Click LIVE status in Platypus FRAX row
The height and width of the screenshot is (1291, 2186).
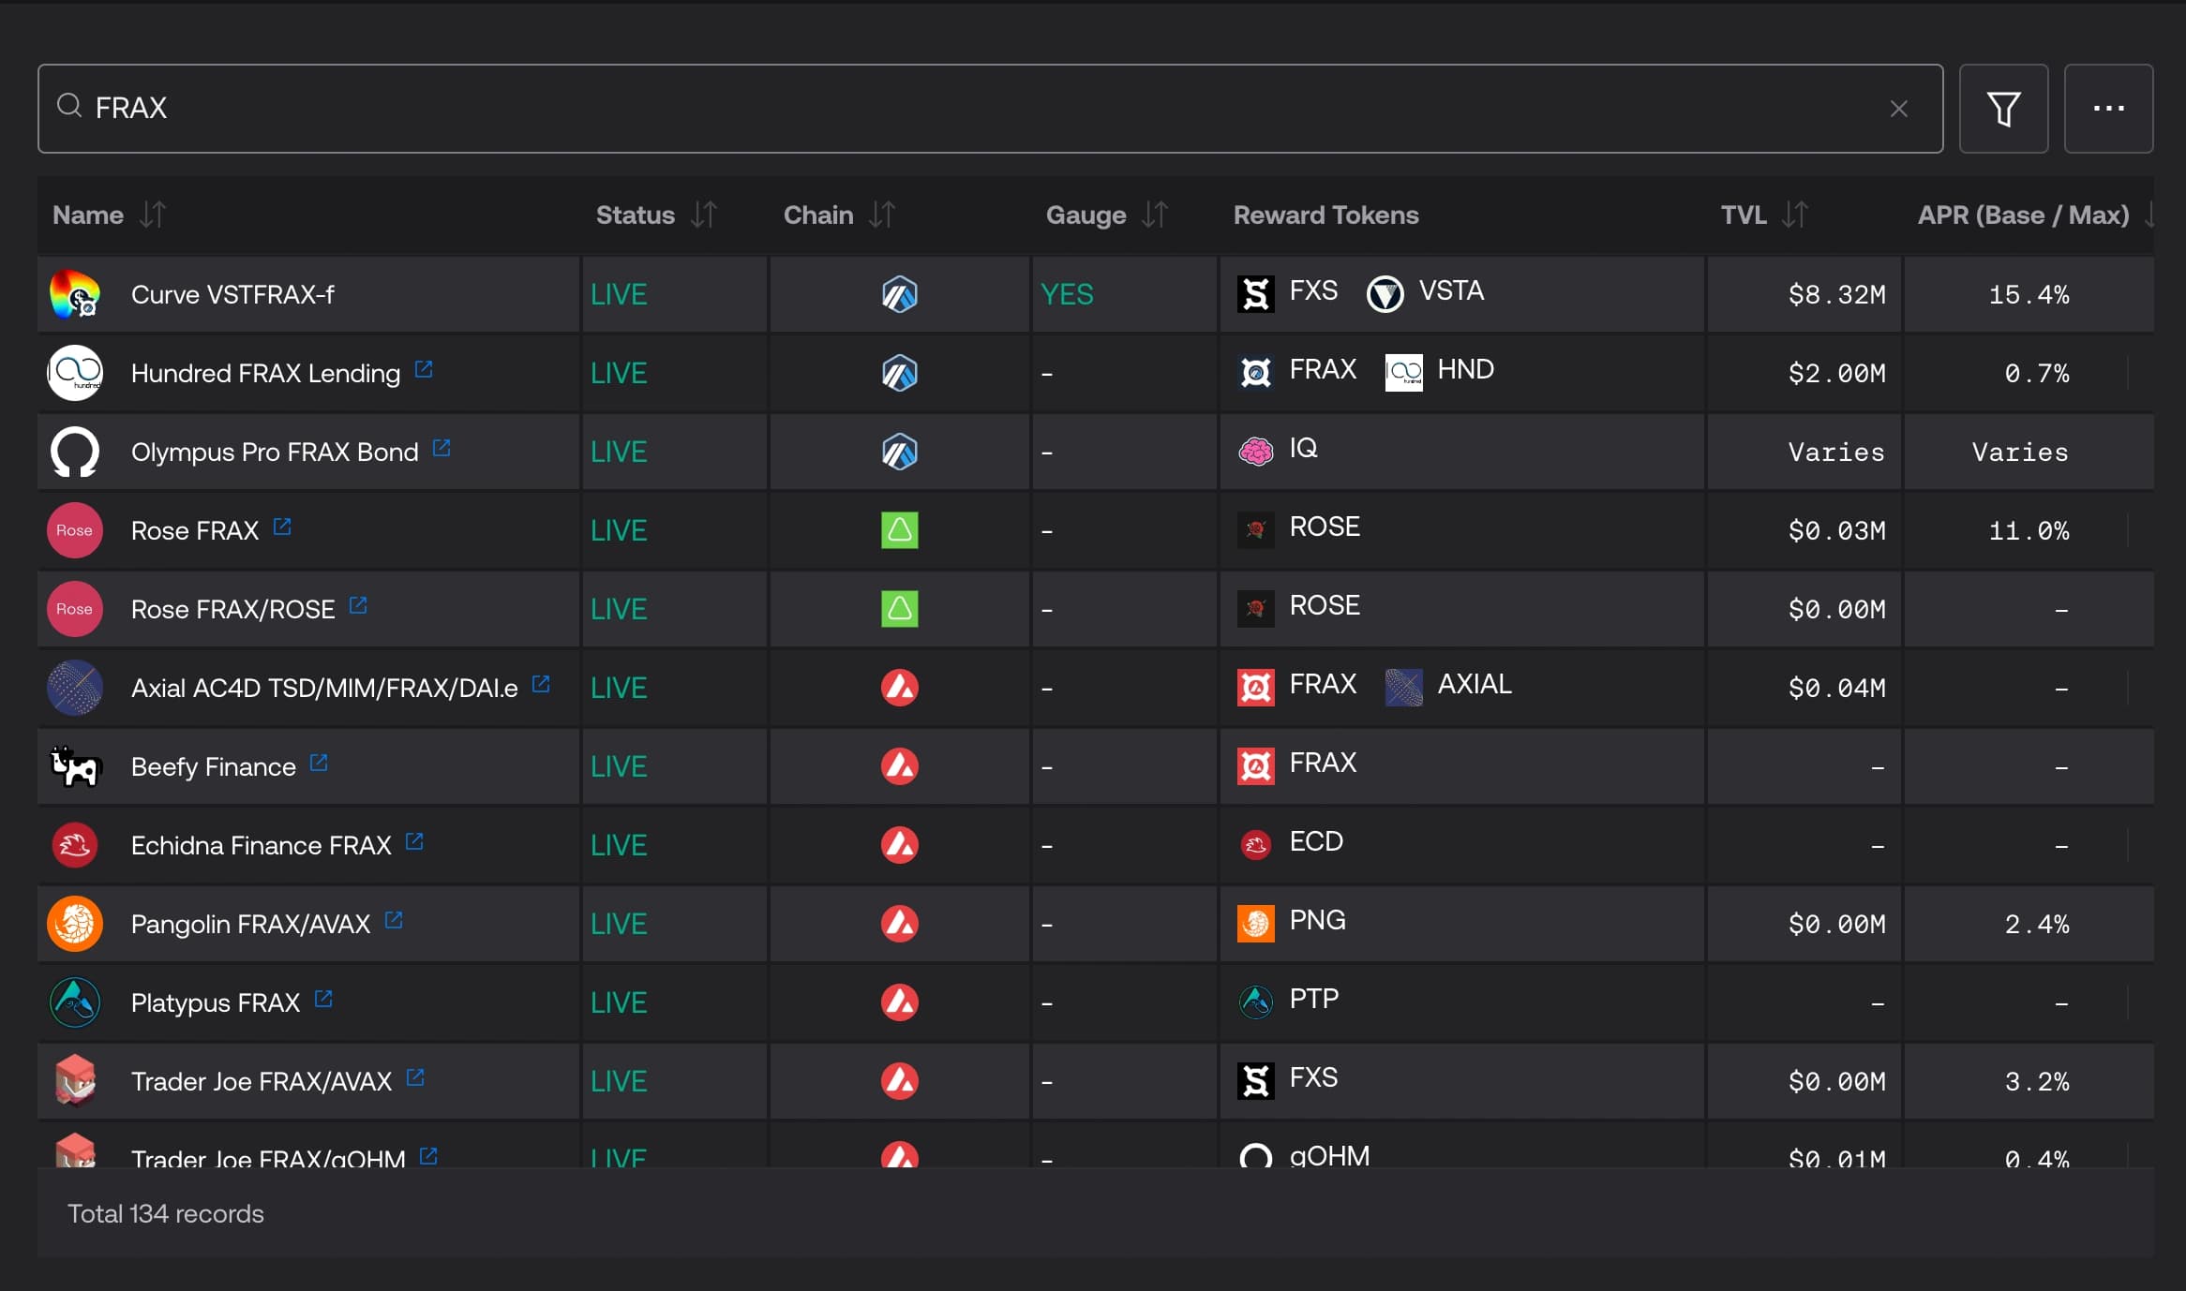click(x=619, y=1002)
